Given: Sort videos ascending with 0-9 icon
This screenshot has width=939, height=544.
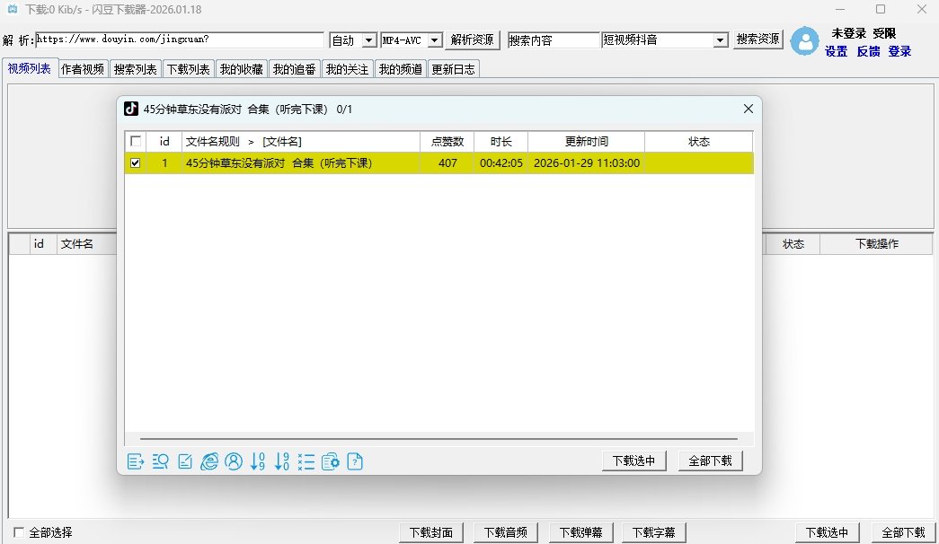Looking at the screenshot, I should point(258,461).
